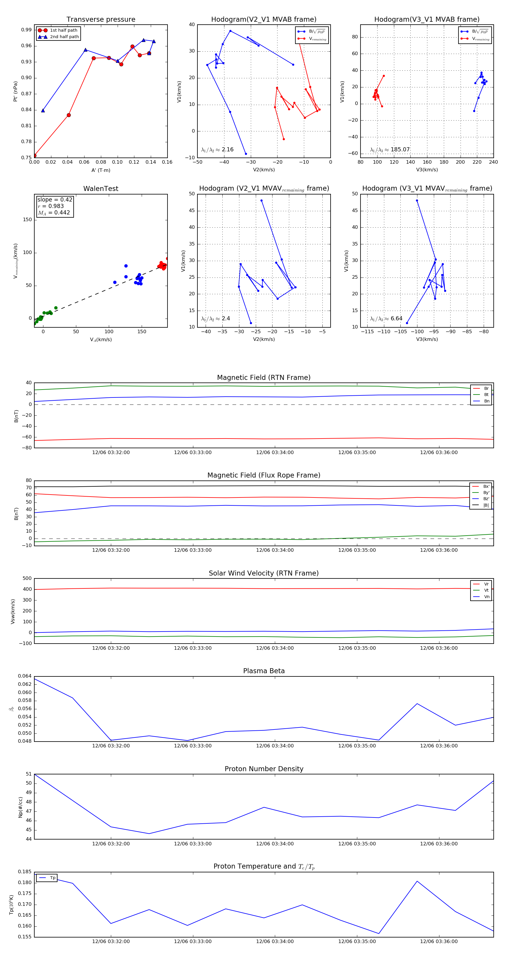Click the WalenTest slope and M_A statistics box
The image size is (528, 968).
tap(55, 206)
